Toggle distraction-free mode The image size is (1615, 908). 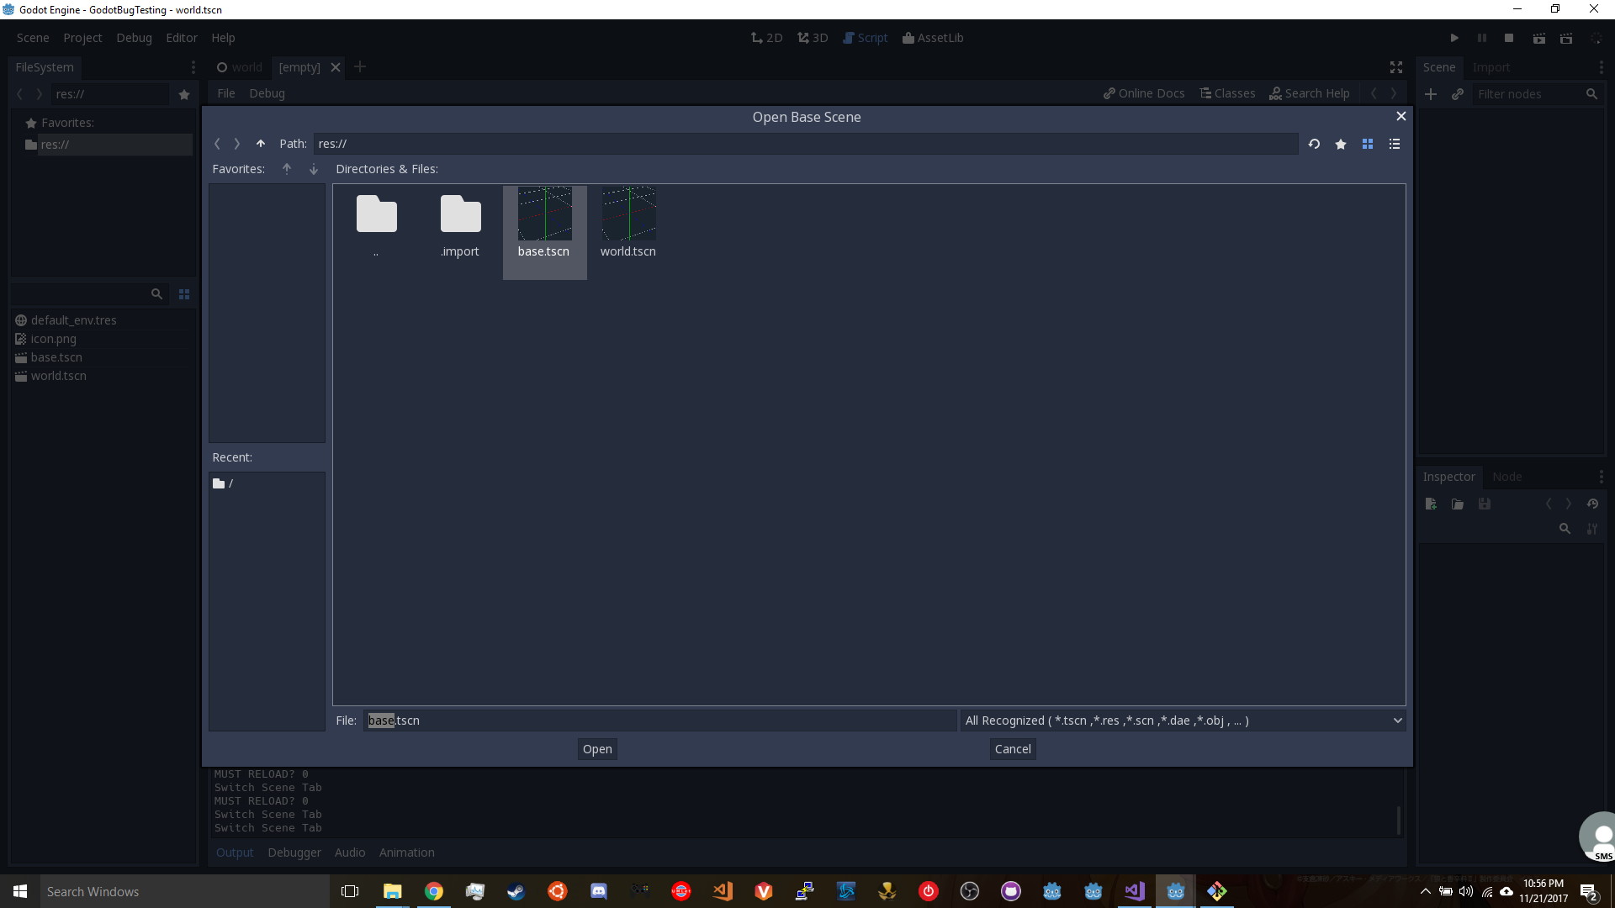[x=1395, y=67]
